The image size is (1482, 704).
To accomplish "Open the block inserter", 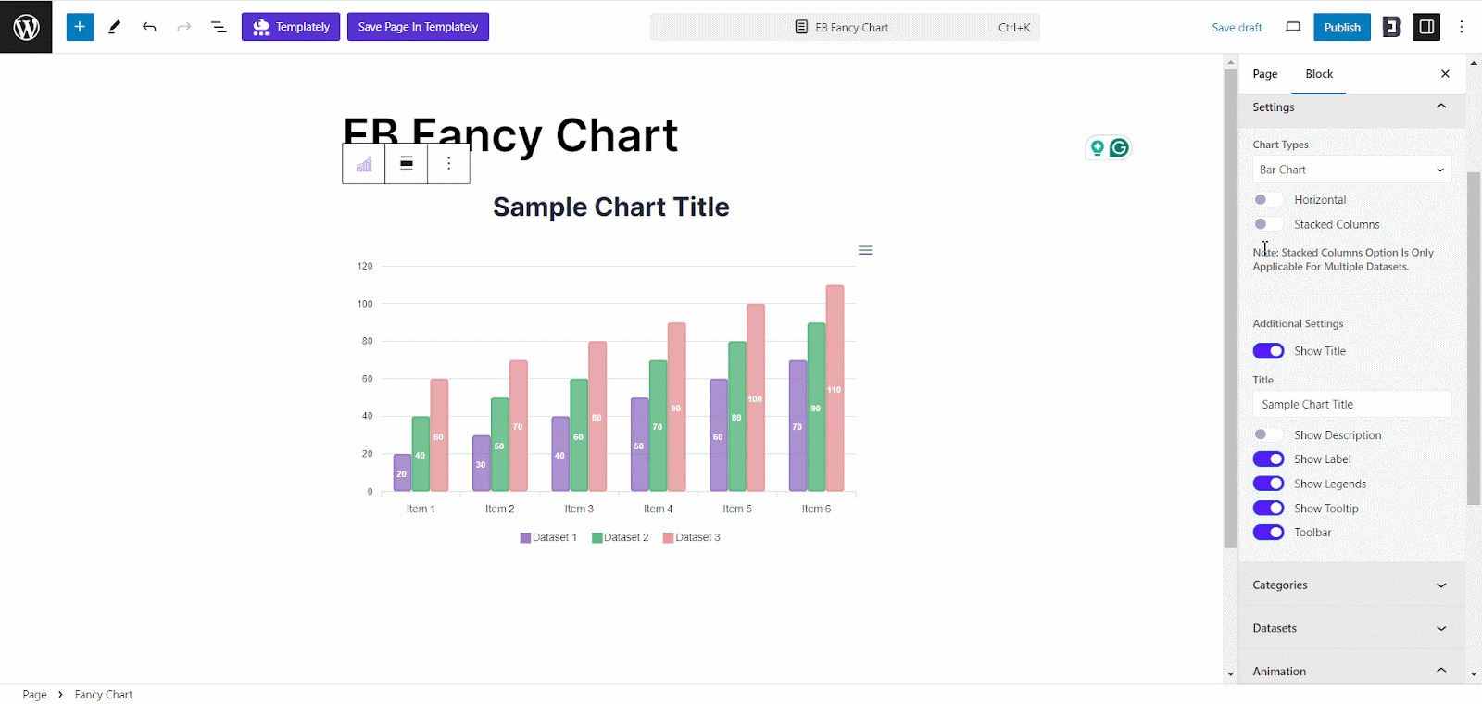I will (x=79, y=27).
